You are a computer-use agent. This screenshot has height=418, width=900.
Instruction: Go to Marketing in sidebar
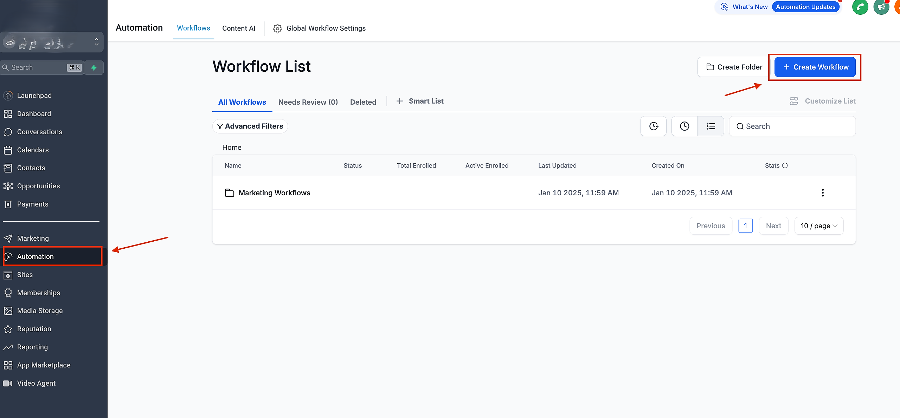tap(33, 239)
